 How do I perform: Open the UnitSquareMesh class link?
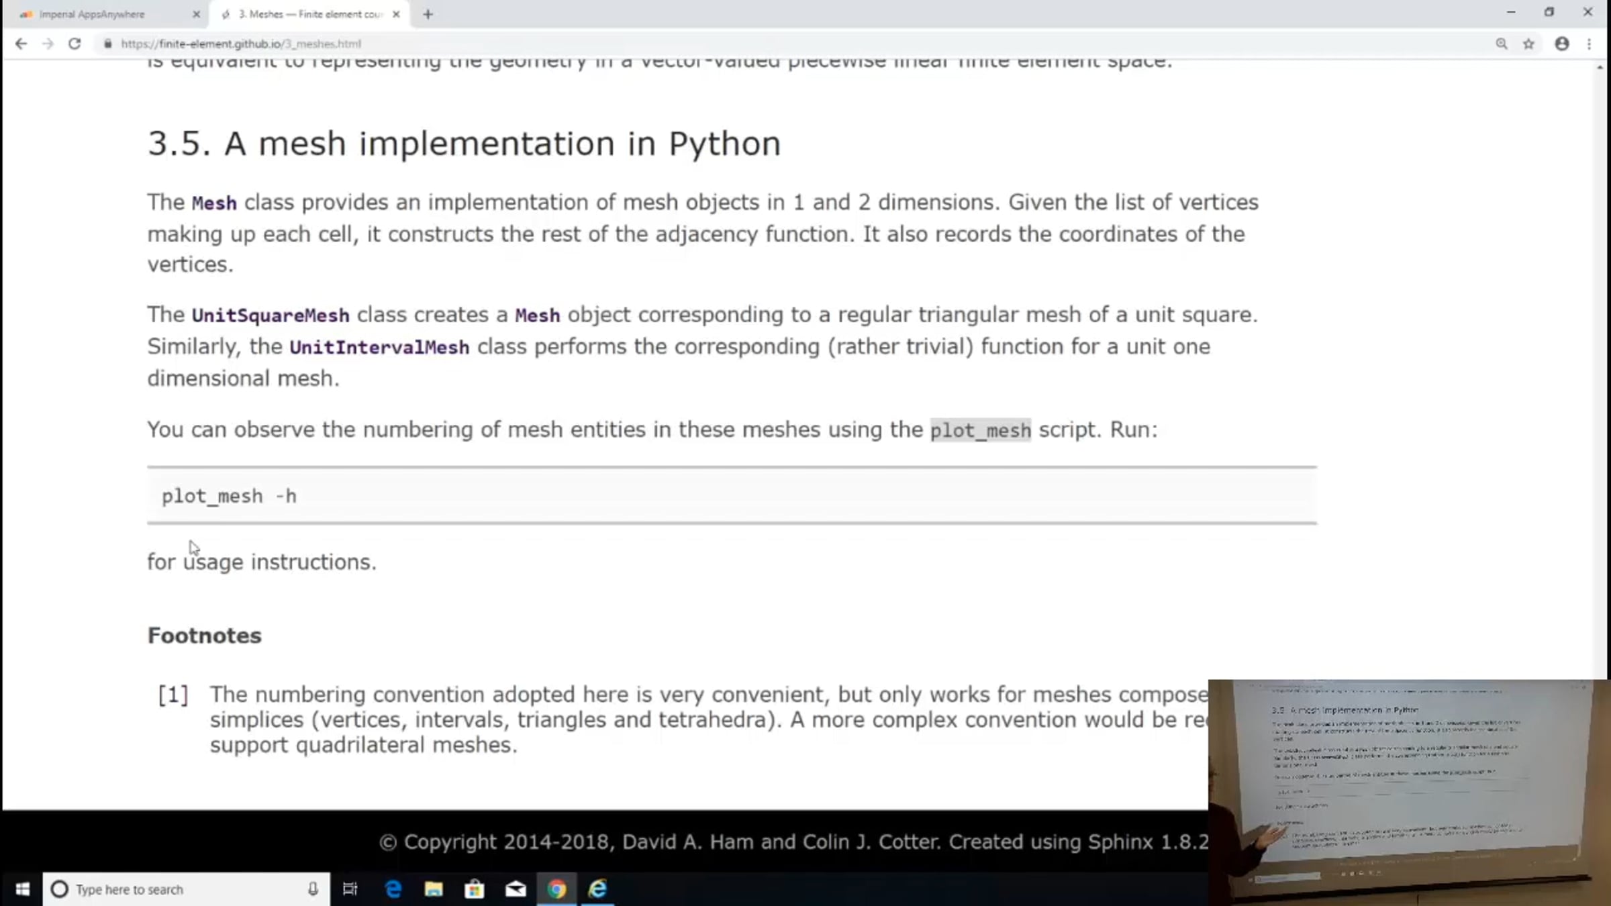click(271, 315)
